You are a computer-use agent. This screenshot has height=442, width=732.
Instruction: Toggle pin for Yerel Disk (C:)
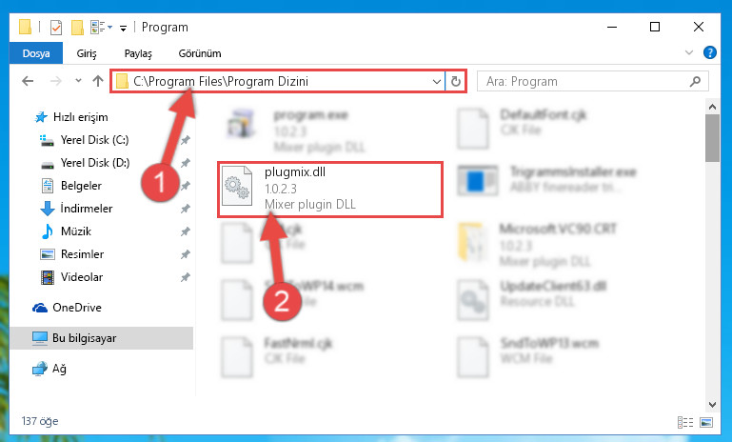186,140
